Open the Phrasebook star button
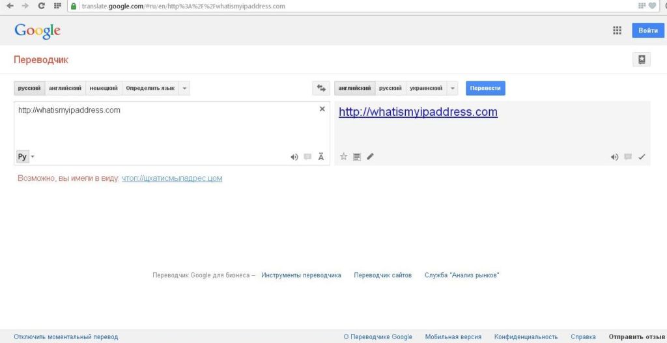The height and width of the screenshot is (343, 667). [642, 59]
